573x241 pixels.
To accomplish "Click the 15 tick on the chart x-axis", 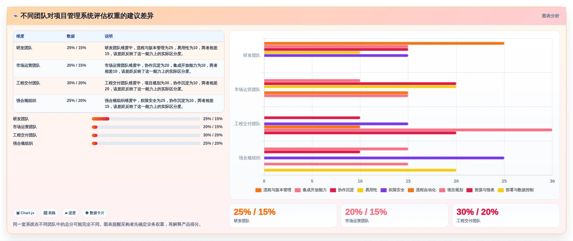I will (408, 181).
